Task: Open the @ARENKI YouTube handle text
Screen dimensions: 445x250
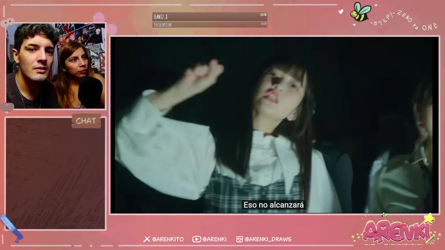Action: click(215, 239)
